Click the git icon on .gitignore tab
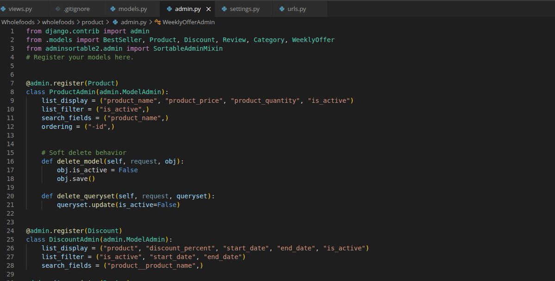 point(57,9)
